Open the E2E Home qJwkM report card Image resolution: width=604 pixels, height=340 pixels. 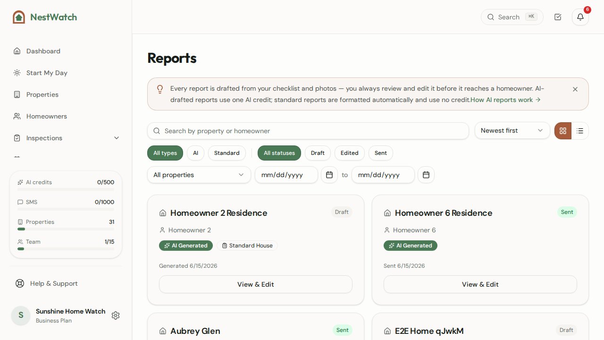point(480,326)
